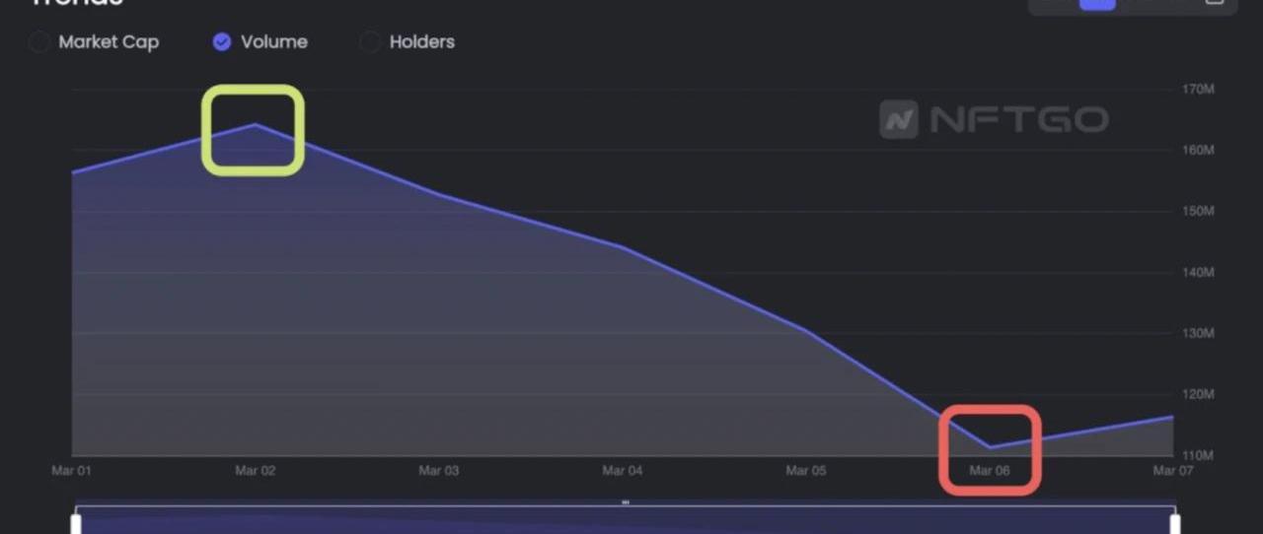1263x534 pixels.
Task: Click the left handle of the range slider
Action: [x=76, y=521]
